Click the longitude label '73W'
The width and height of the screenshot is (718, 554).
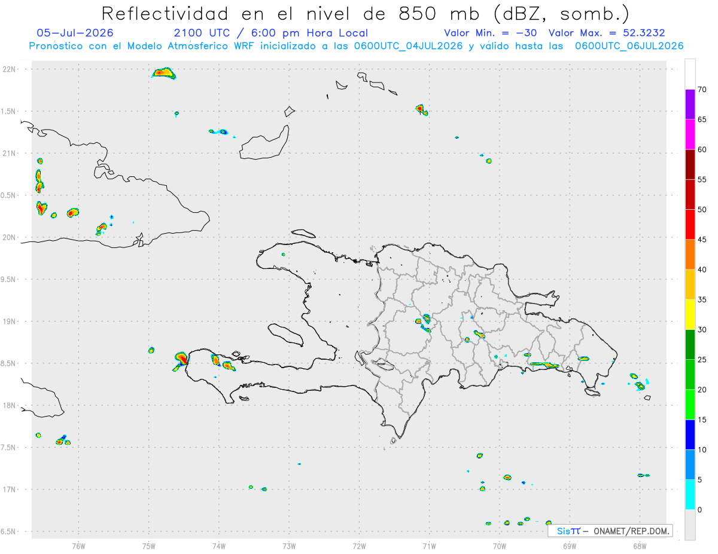pyautogui.click(x=289, y=545)
